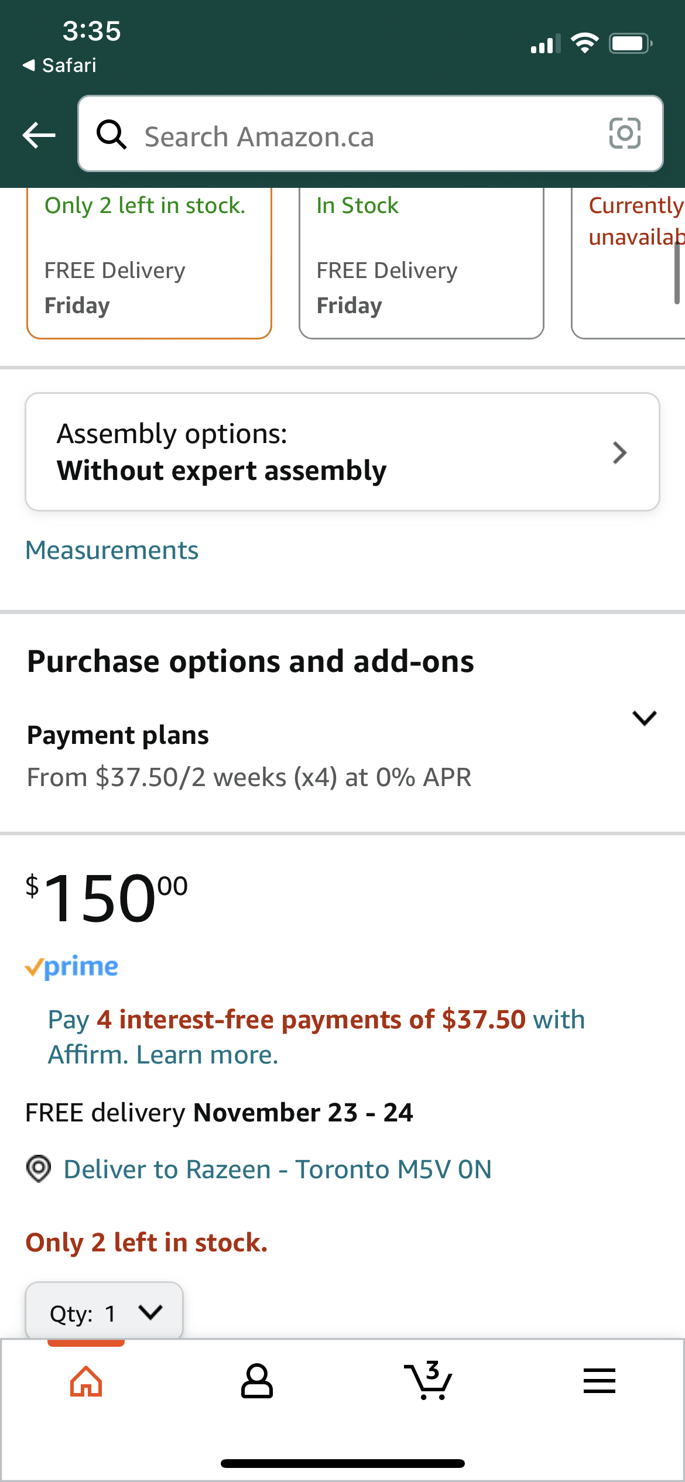Return to Safari via the status bar link
This screenshot has height=1482, width=685.
point(59,65)
